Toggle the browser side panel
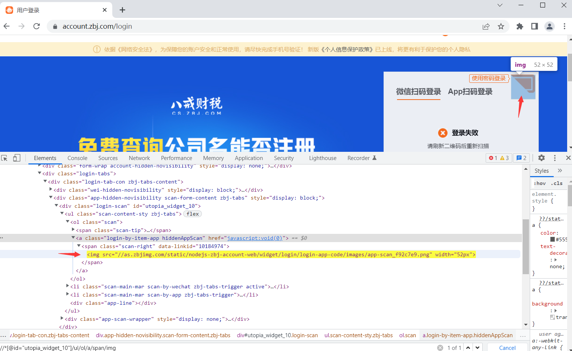Image resolution: width=572 pixels, height=351 pixels. point(535,26)
